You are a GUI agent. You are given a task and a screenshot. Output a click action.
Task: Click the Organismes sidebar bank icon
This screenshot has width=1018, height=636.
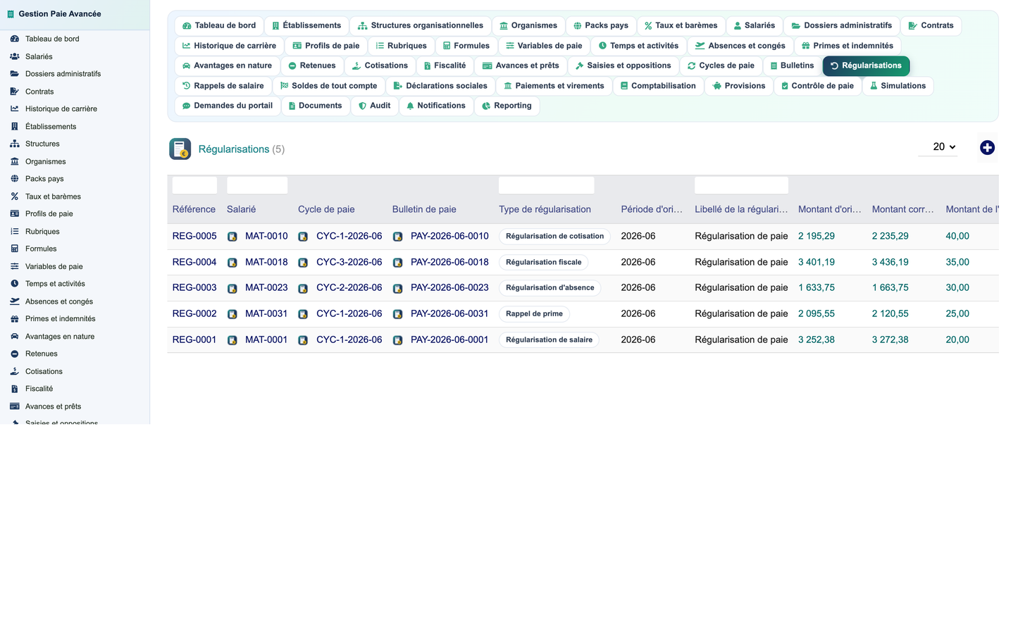click(15, 161)
